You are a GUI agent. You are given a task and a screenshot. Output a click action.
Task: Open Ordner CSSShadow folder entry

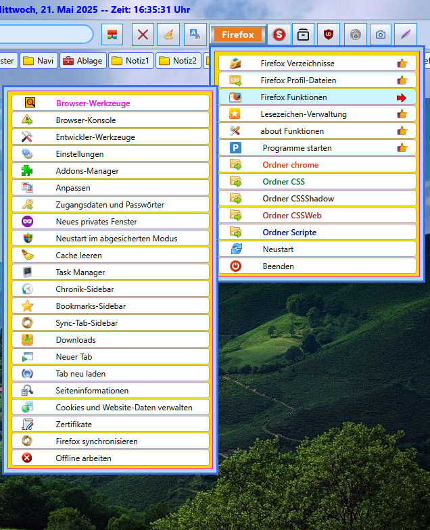(x=317, y=199)
